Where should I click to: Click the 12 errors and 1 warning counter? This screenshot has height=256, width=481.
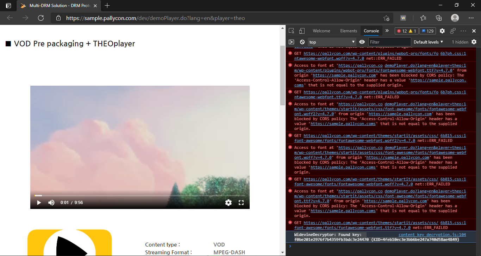406,31
